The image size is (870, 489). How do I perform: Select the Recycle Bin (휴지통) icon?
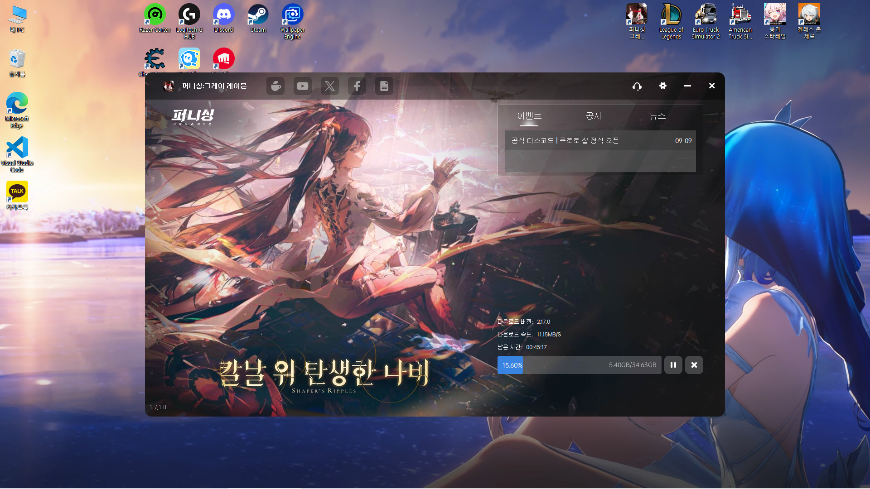coord(17,63)
